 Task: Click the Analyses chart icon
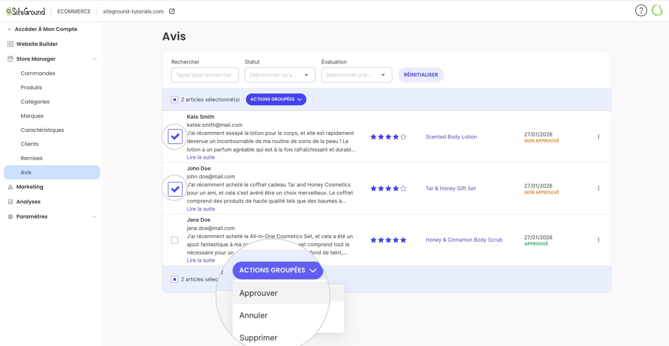click(x=11, y=202)
